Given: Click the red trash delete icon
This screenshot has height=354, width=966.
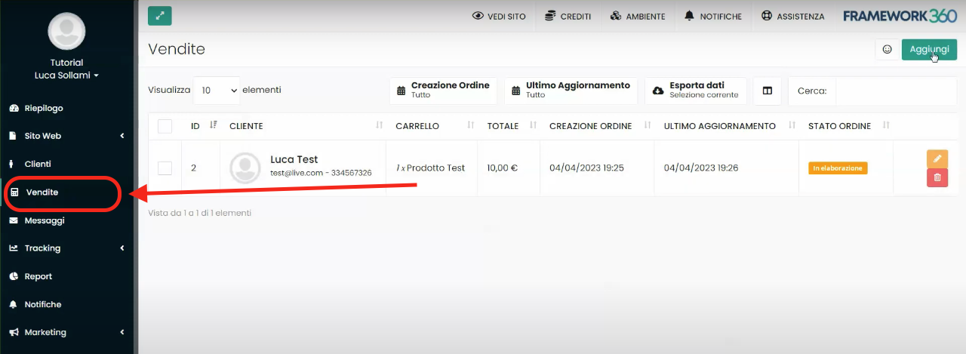Looking at the screenshot, I should 937,177.
